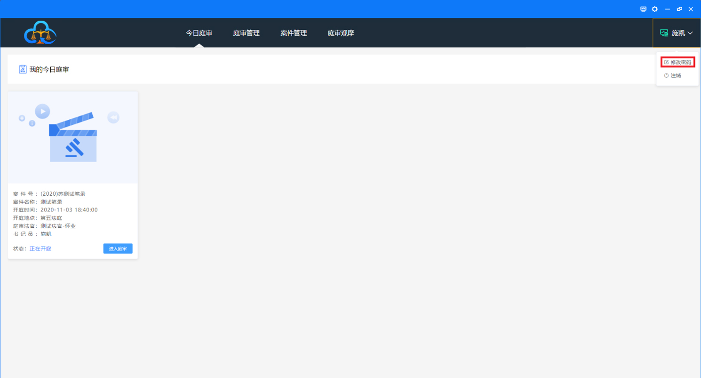This screenshot has height=378, width=701.
Task: Choose 注销 to log out
Action: (676, 76)
